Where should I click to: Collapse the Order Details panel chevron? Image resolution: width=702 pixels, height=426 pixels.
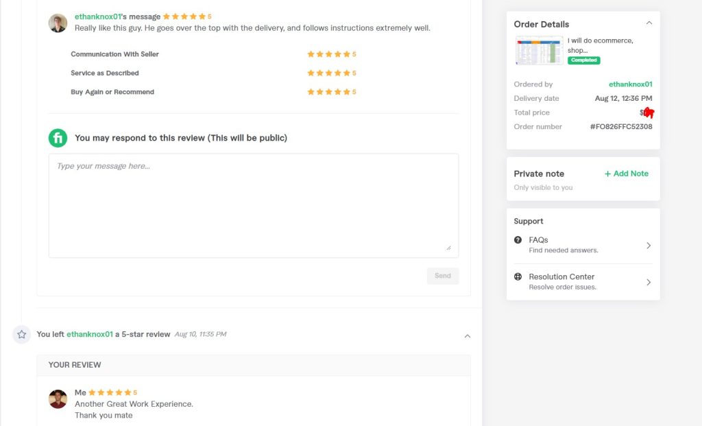649,23
